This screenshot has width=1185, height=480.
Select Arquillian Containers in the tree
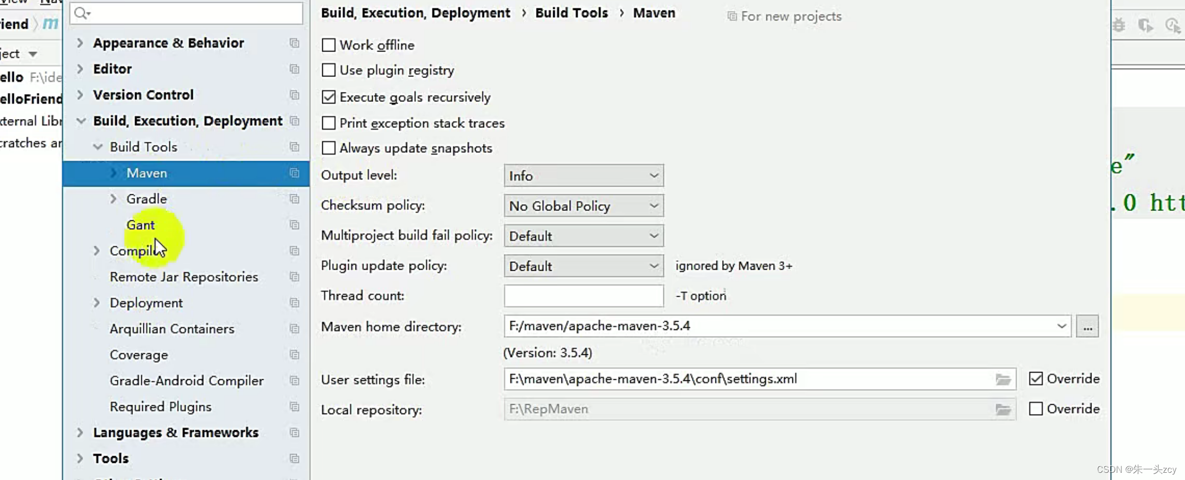point(172,329)
